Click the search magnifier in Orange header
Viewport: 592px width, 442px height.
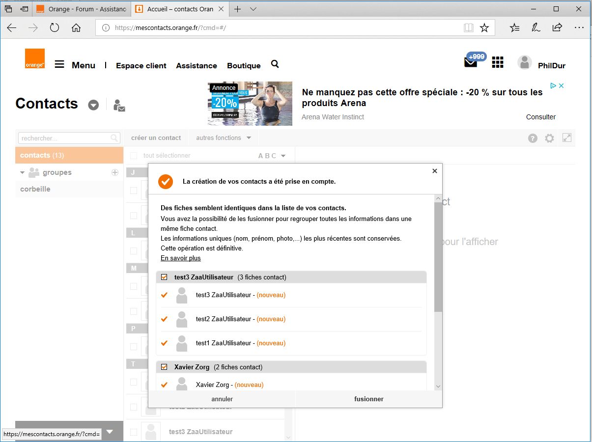click(x=275, y=64)
